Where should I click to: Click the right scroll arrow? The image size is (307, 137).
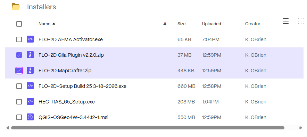click(301, 128)
